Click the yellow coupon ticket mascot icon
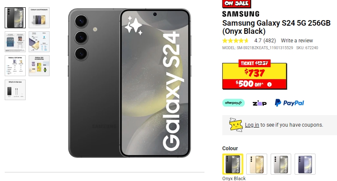The height and width of the screenshot is (181, 337). (236, 125)
